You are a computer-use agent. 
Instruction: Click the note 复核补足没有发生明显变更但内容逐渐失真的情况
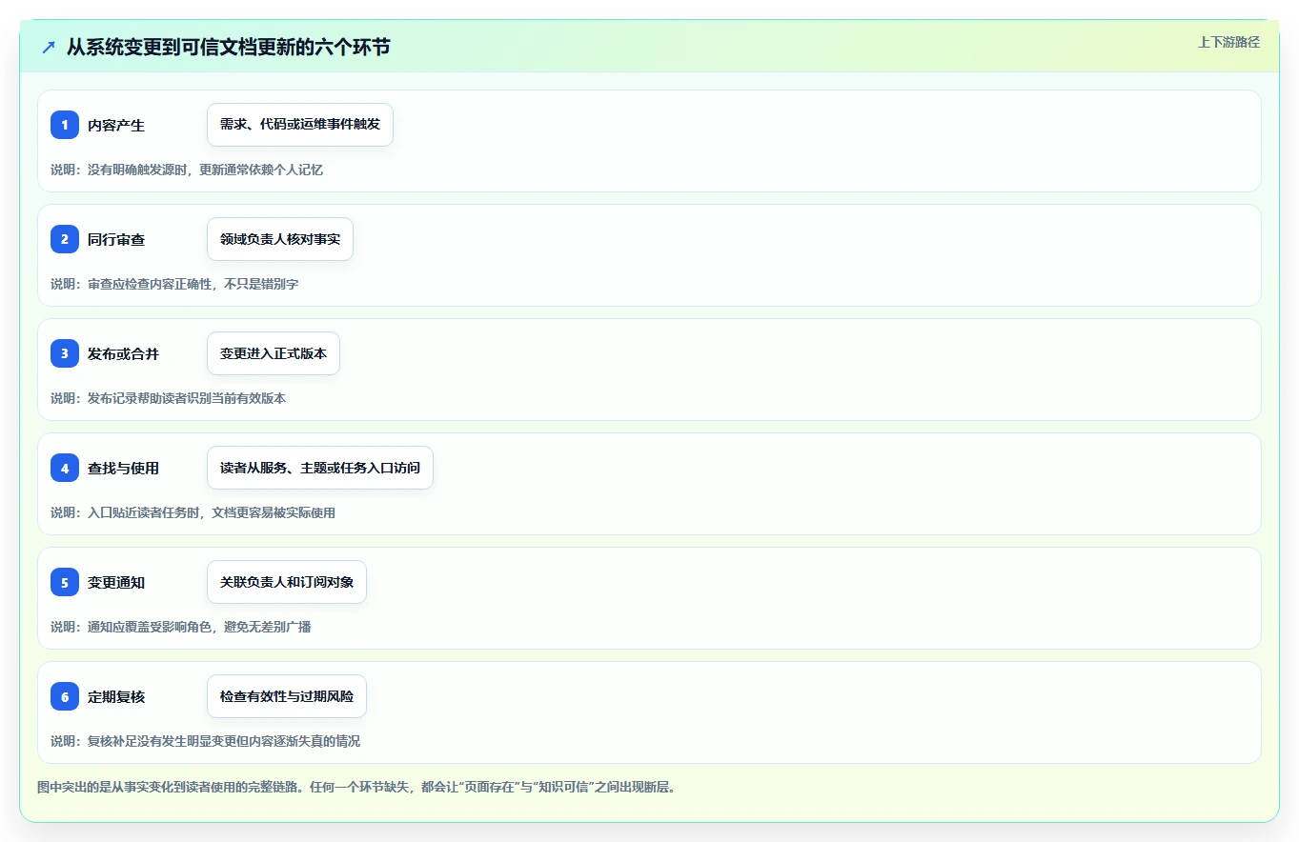pos(224,741)
